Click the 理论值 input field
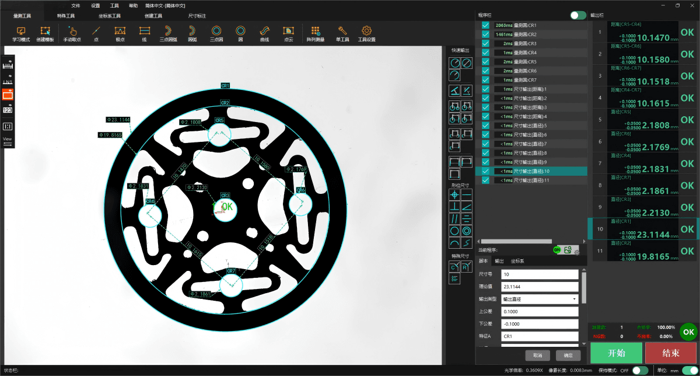 tap(539, 287)
